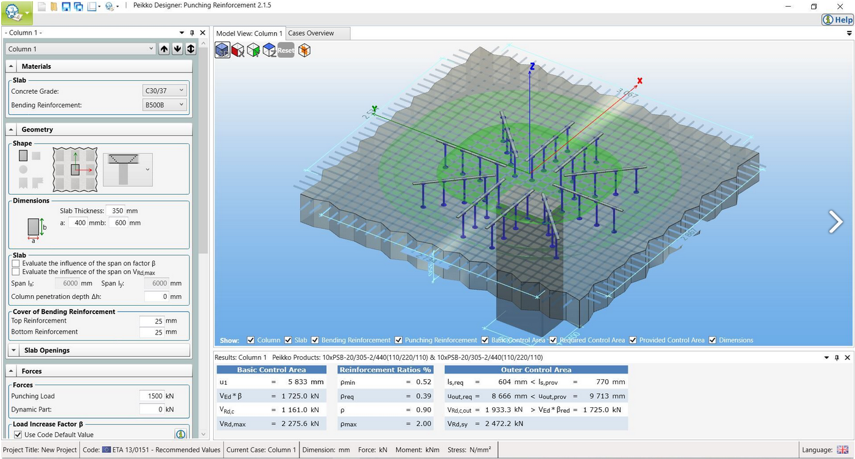The height and width of the screenshot is (459, 855).
Task: Enable span influence on VRd,max
Action: 16,272
